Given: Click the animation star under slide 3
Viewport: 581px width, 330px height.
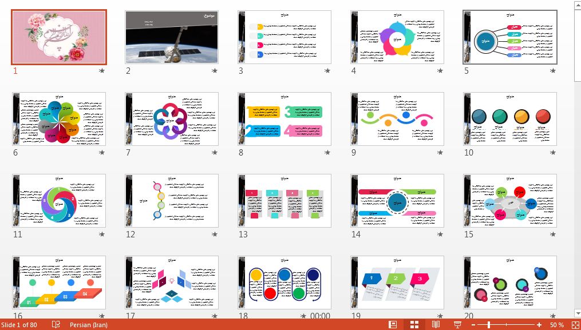Looking at the screenshot, I should click(327, 71).
